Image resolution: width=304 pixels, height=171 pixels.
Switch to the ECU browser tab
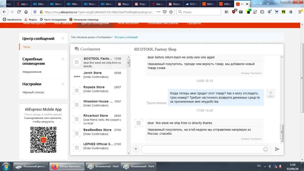click(x=192, y=4)
